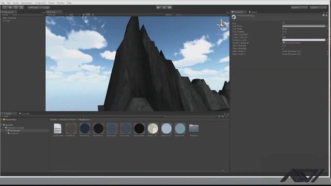The height and width of the screenshot is (186, 331).
Task: Switch to the Scene tab
Action: pos(54,12)
